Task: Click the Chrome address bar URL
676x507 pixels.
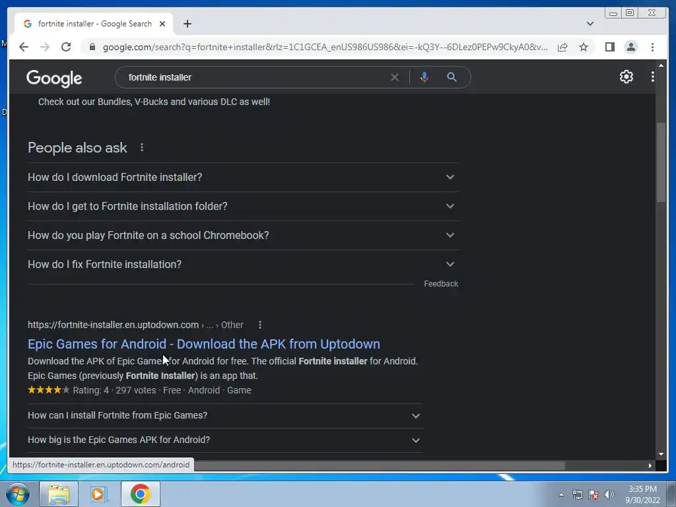Action: point(325,47)
